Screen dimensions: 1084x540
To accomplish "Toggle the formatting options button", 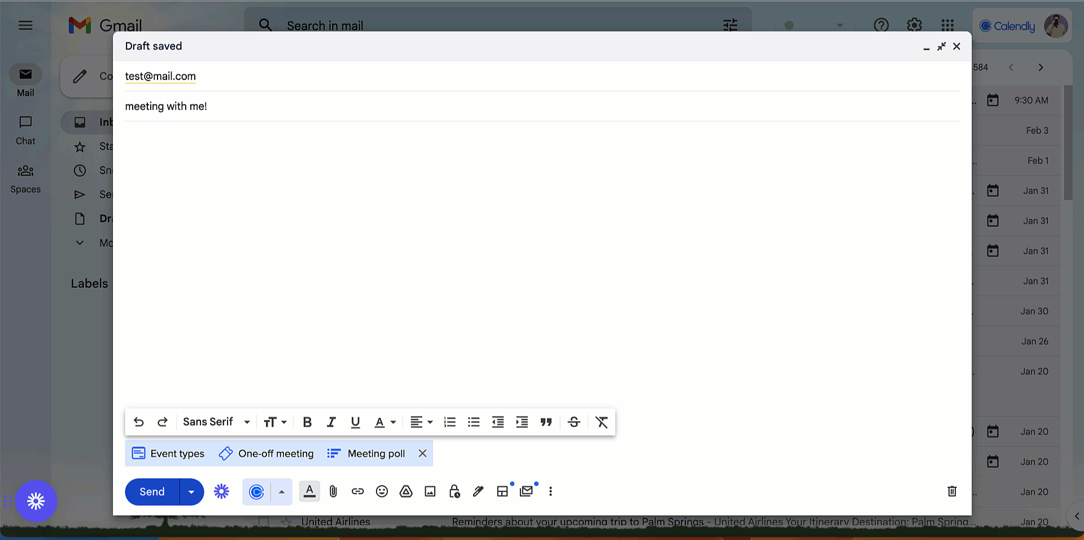I will [x=309, y=491].
